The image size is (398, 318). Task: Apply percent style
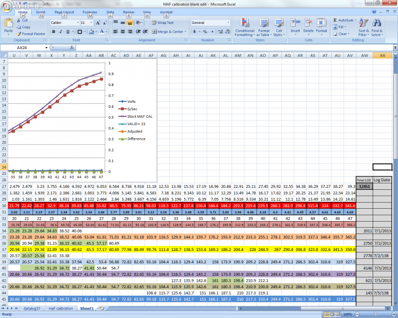pyautogui.click(x=205, y=32)
